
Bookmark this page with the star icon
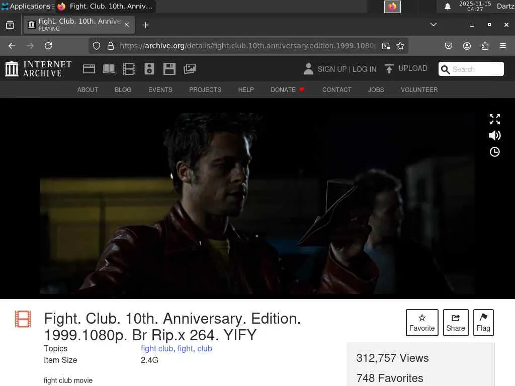point(400,46)
